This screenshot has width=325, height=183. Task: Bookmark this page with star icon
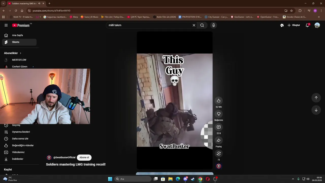coord(291,11)
